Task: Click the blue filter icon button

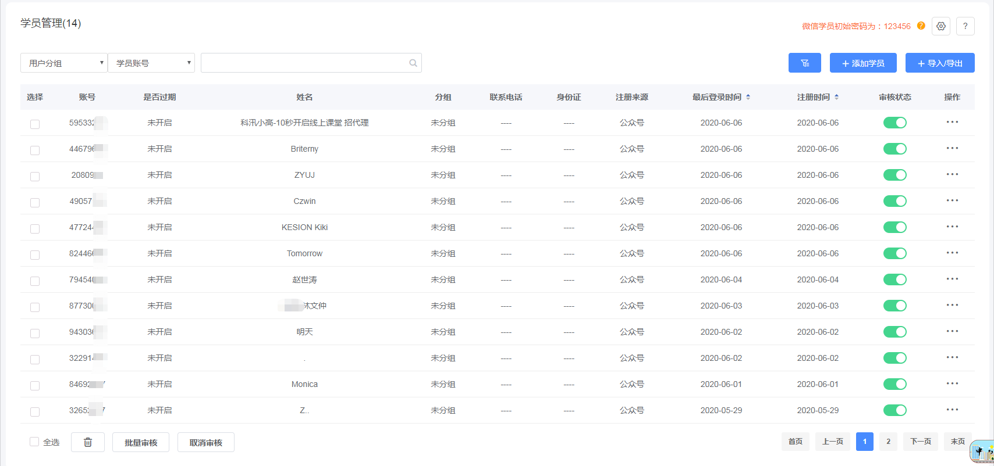Action: [804, 63]
